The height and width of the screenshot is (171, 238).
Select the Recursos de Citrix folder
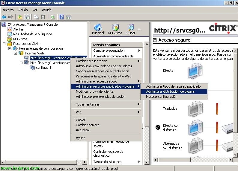(x=26, y=44)
